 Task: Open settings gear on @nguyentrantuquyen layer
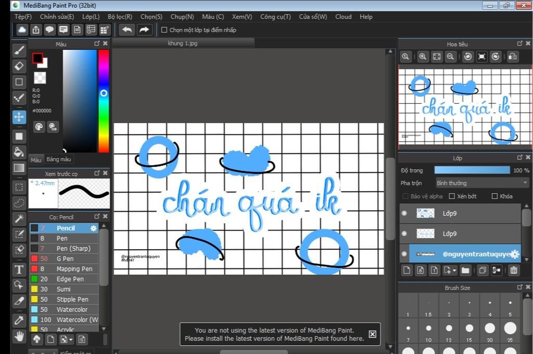[x=515, y=254]
